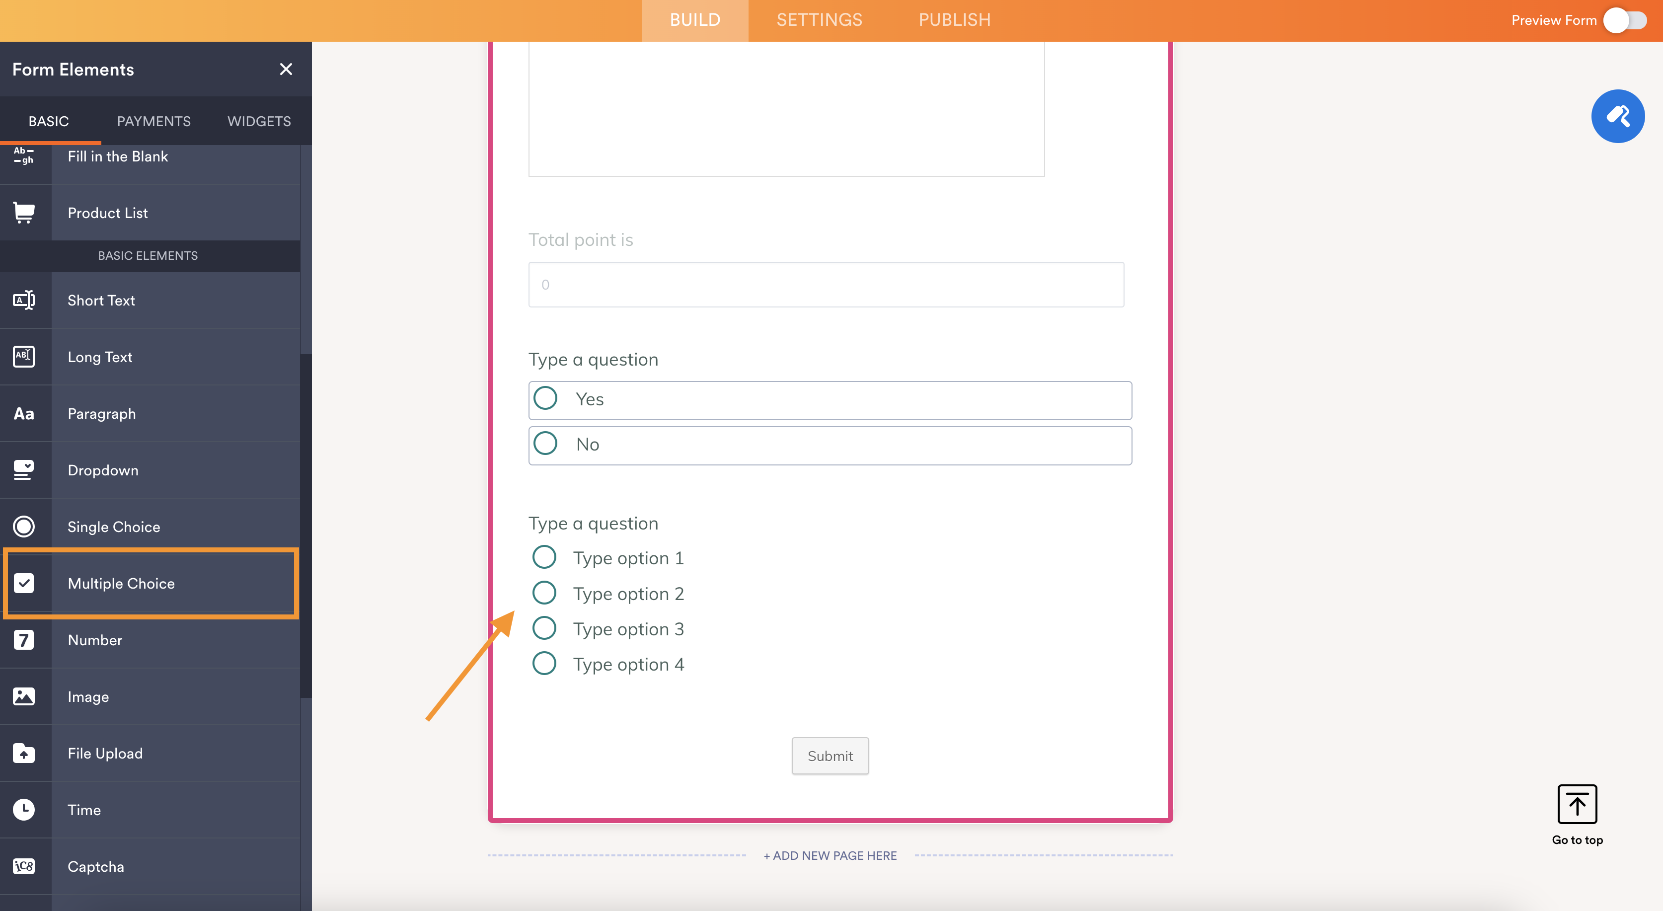1663x911 pixels.
Task: Click ADD NEW PAGE HERE button
Action: (830, 855)
